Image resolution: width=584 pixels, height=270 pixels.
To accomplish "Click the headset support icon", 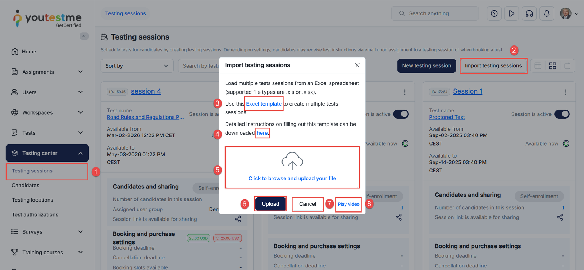I will 529,13.
